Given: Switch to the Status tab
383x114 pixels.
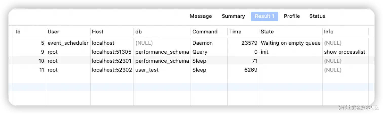Looking at the screenshot, I should click(317, 16).
